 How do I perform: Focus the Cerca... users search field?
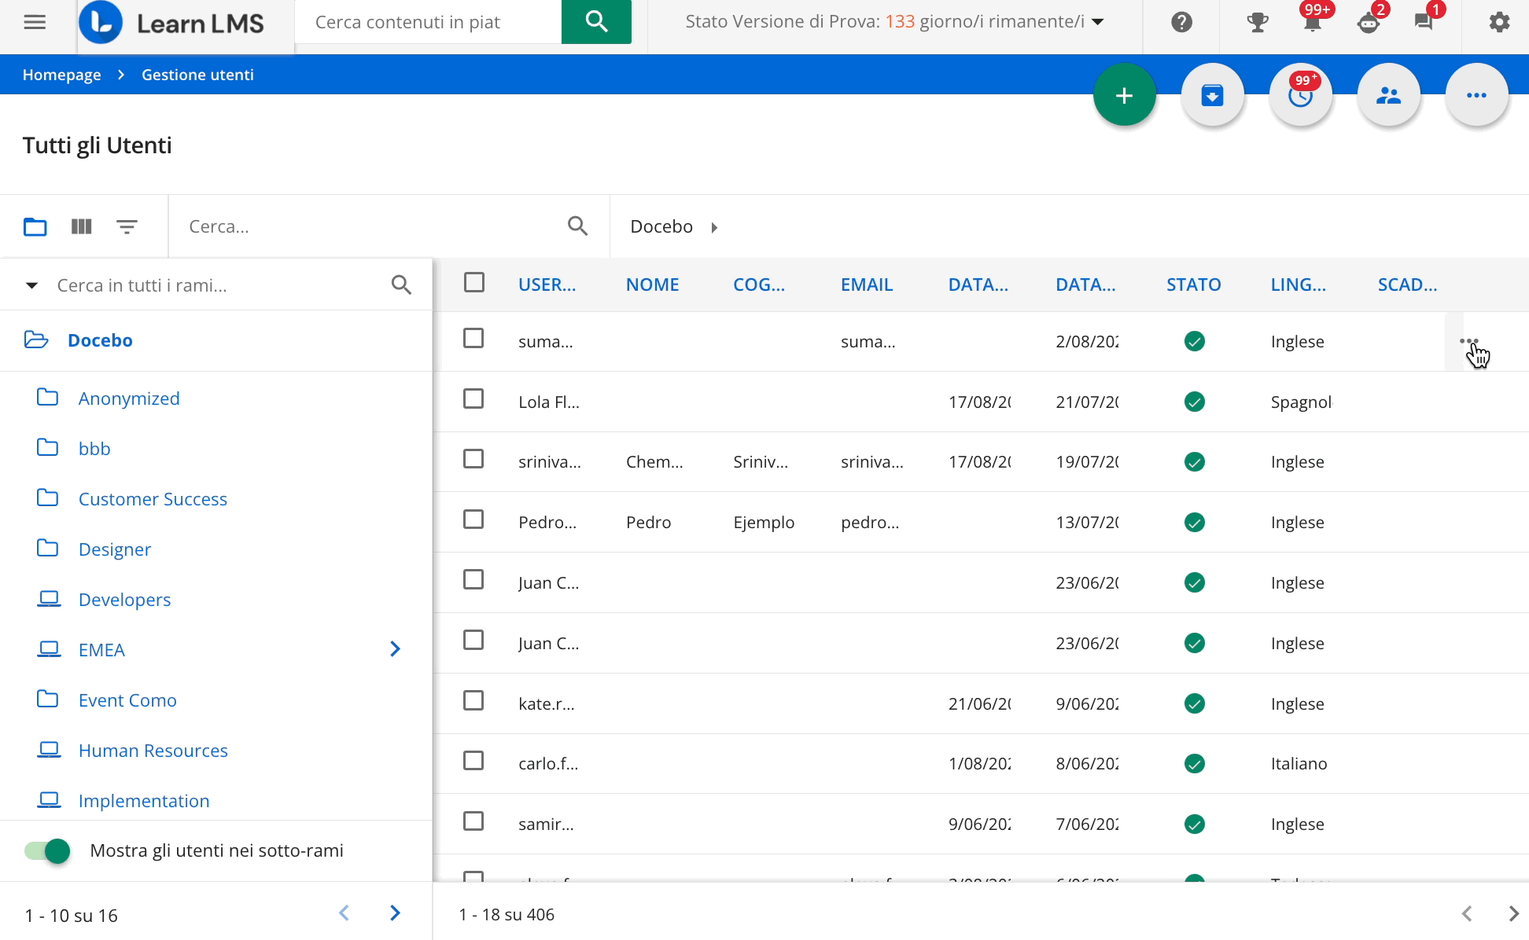370,226
